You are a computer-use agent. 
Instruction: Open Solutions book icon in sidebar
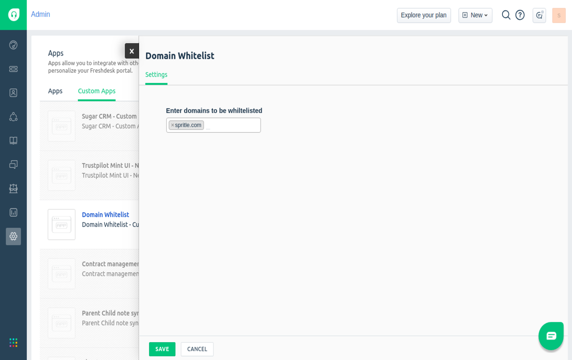[x=13, y=141]
